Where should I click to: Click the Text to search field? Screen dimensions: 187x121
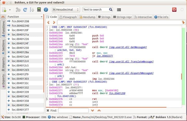[x=95, y=10]
